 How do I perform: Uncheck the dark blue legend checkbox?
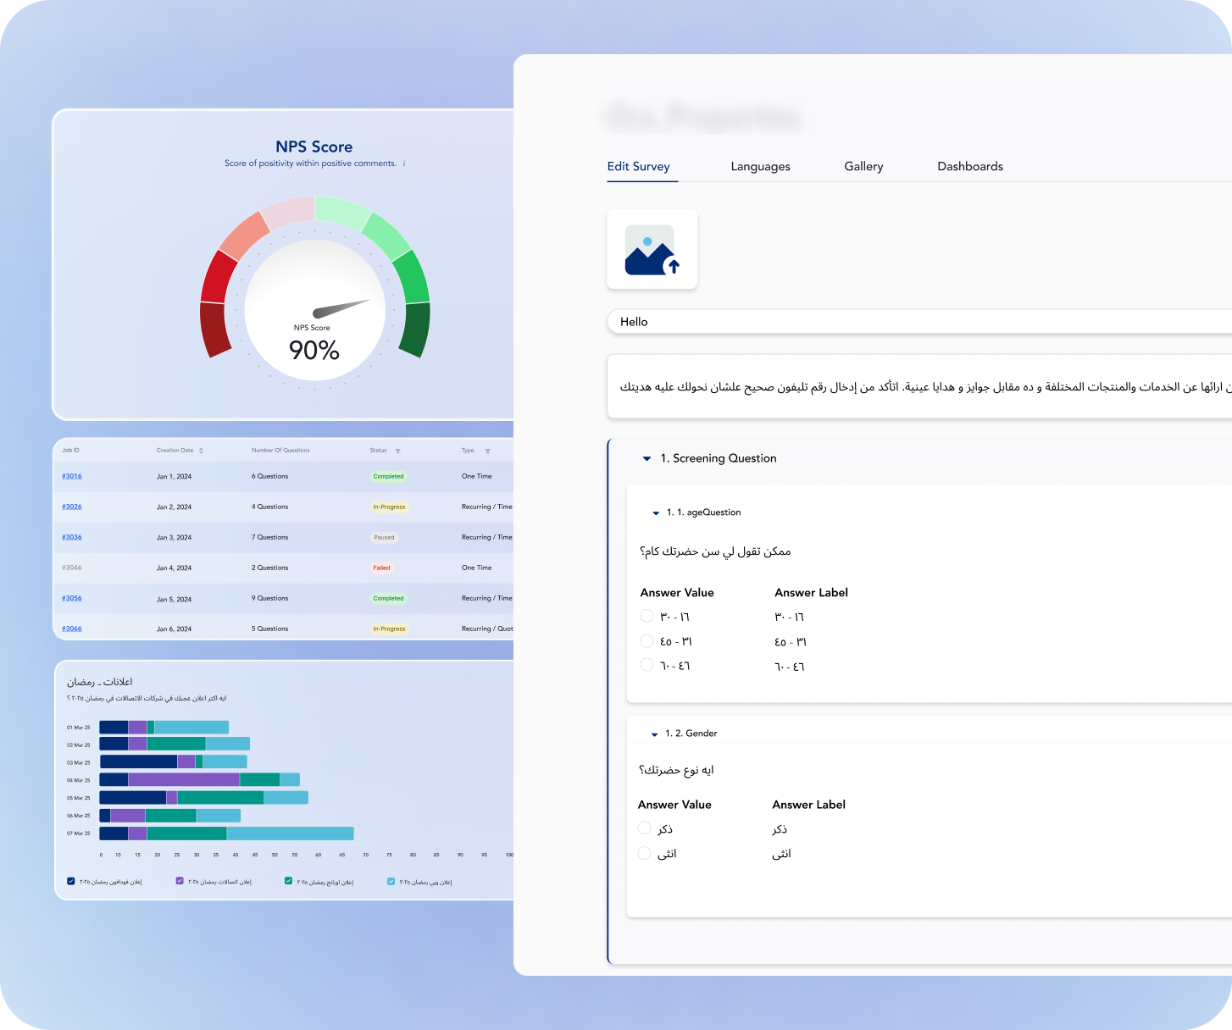pyautogui.click(x=71, y=882)
